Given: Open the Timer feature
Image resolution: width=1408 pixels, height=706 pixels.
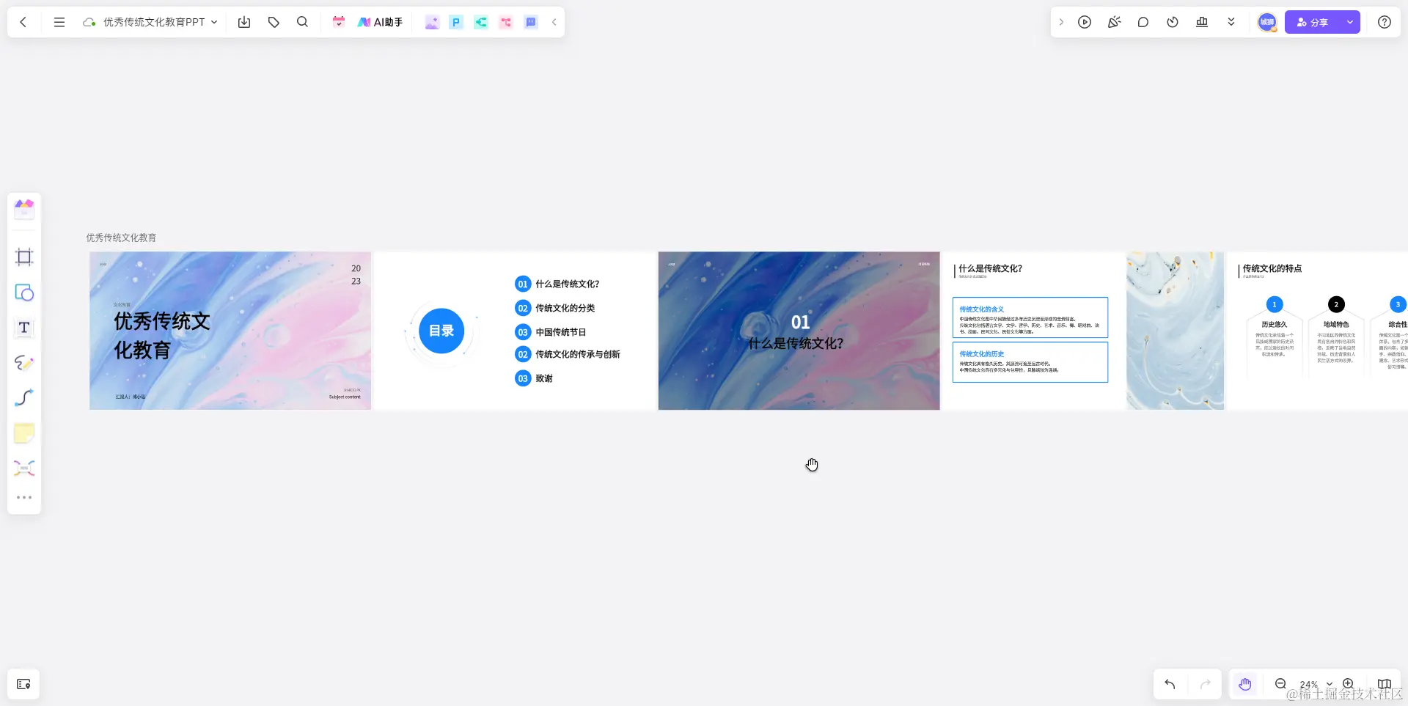Looking at the screenshot, I should click(1172, 22).
